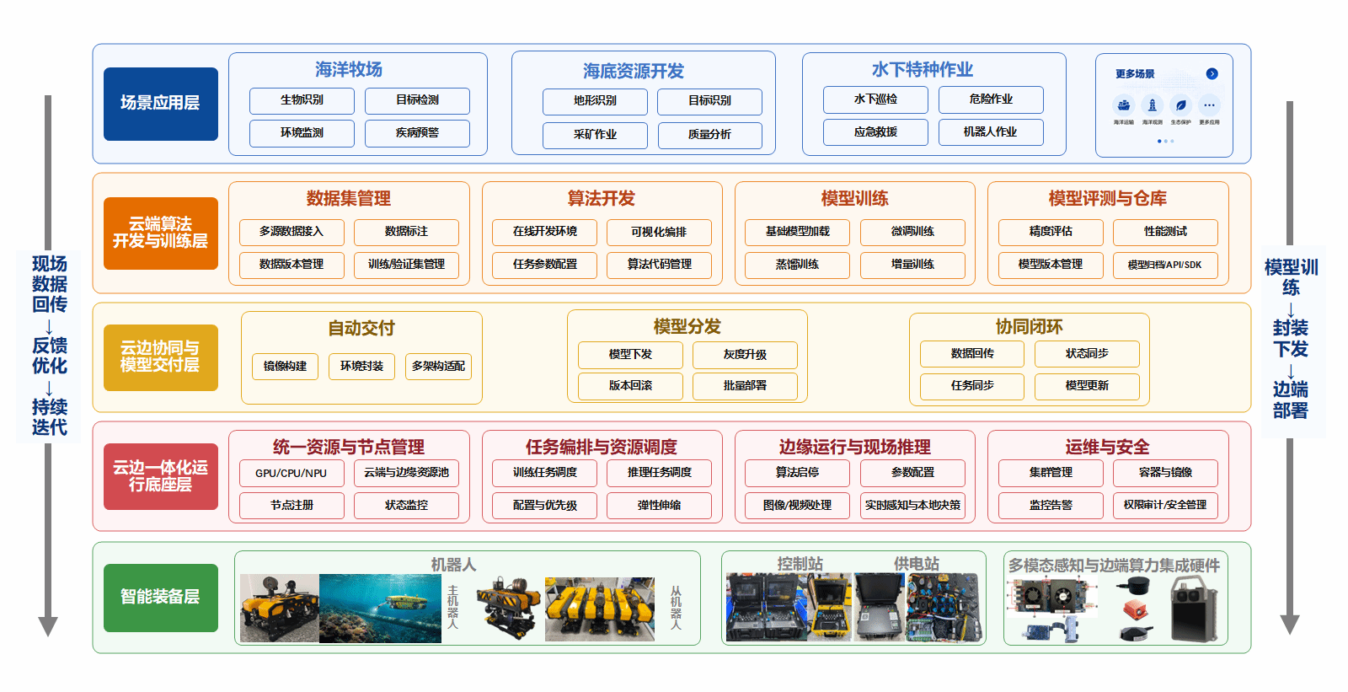
Task: Click the 海洋运输 ship icon
Action: tap(1123, 105)
